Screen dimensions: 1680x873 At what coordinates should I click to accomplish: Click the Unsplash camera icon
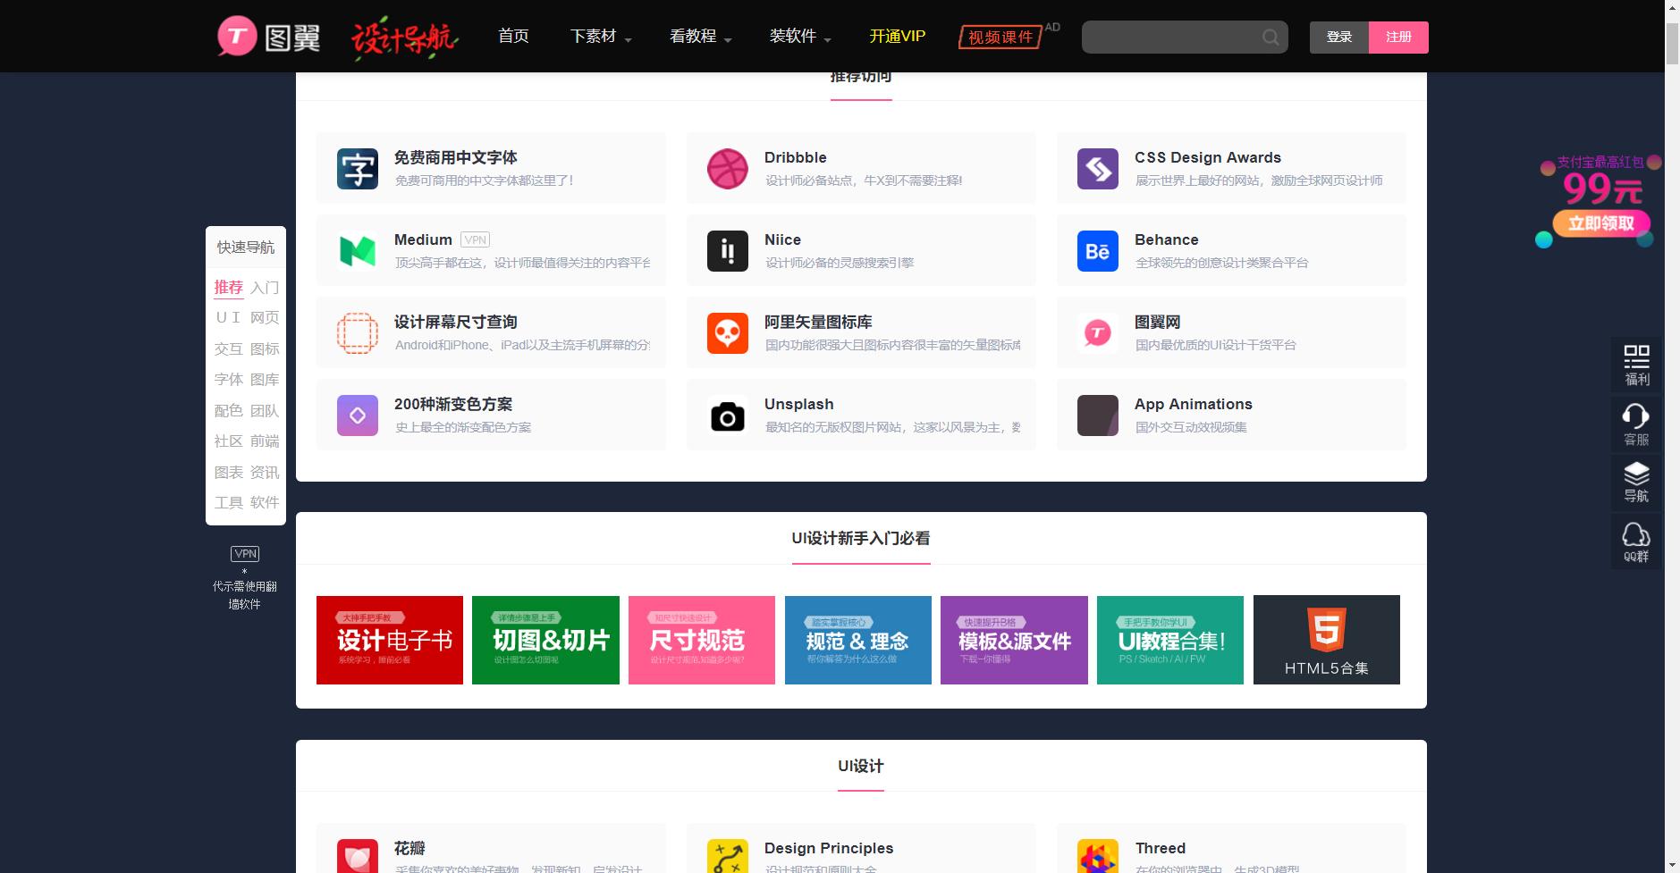click(x=727, y=415)
